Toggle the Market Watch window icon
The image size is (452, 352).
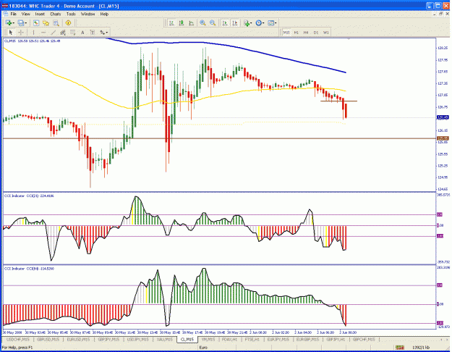point(35,22)
